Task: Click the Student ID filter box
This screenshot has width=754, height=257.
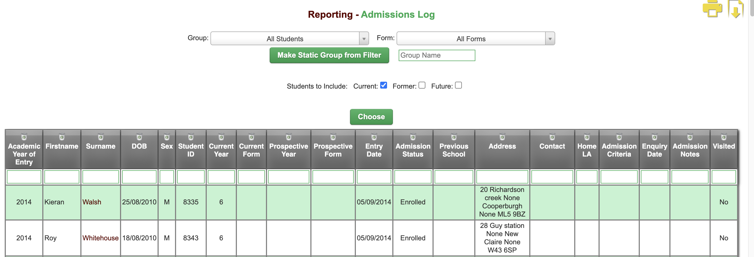Action: [191, 177]
